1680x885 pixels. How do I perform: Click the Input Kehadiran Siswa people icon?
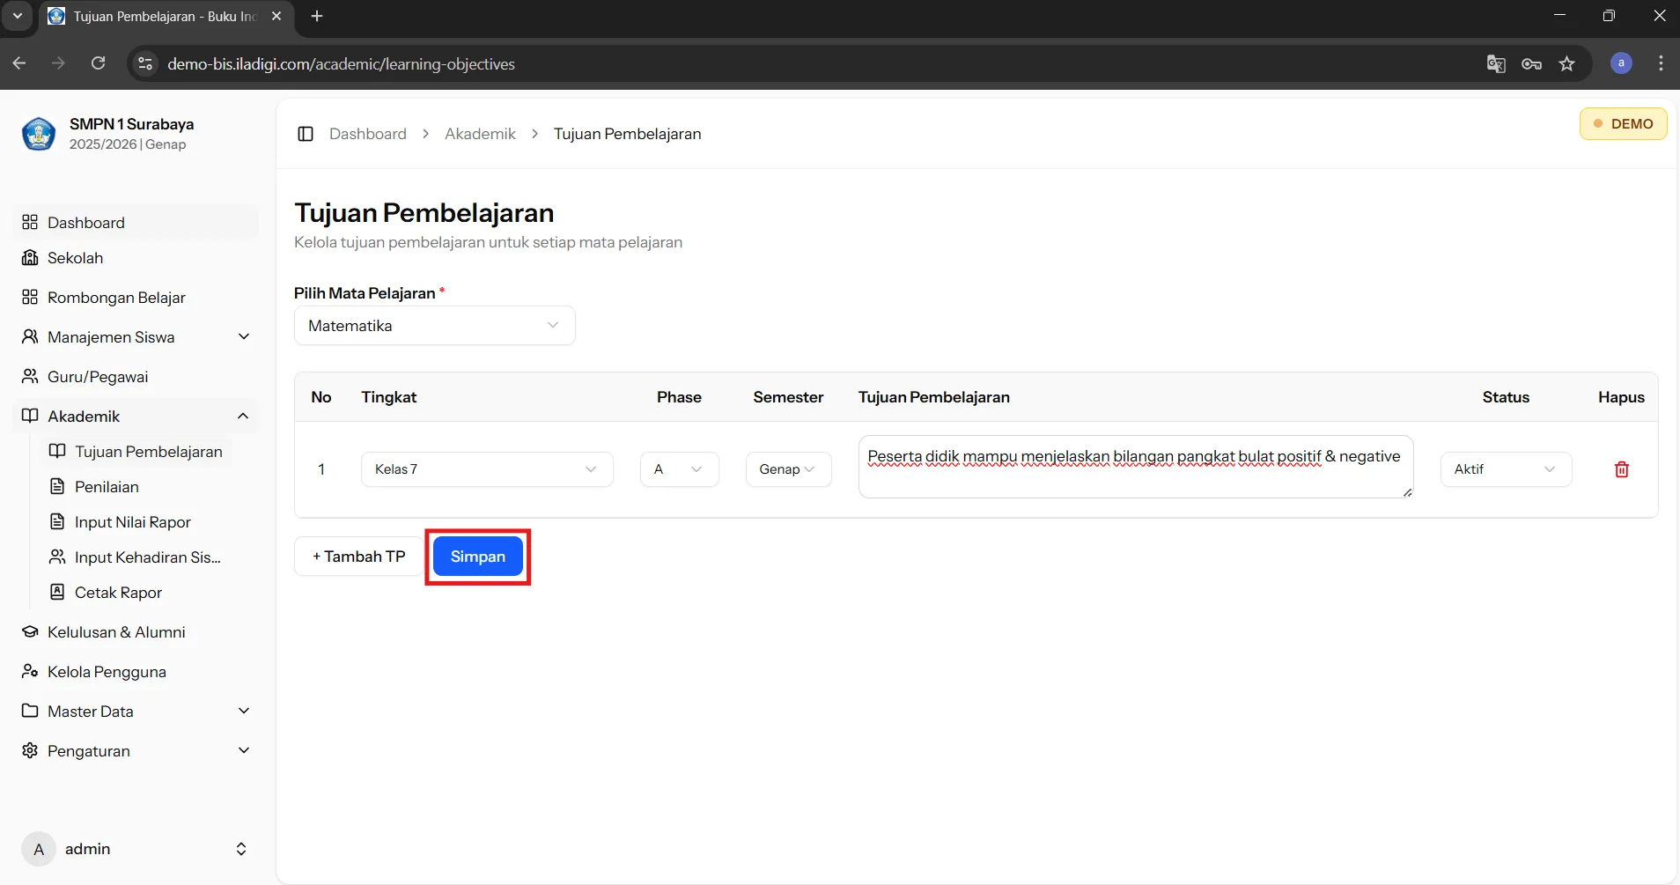pos(57,557)
